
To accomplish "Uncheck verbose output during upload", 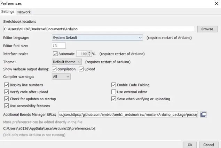I will (x=81, y=69).
